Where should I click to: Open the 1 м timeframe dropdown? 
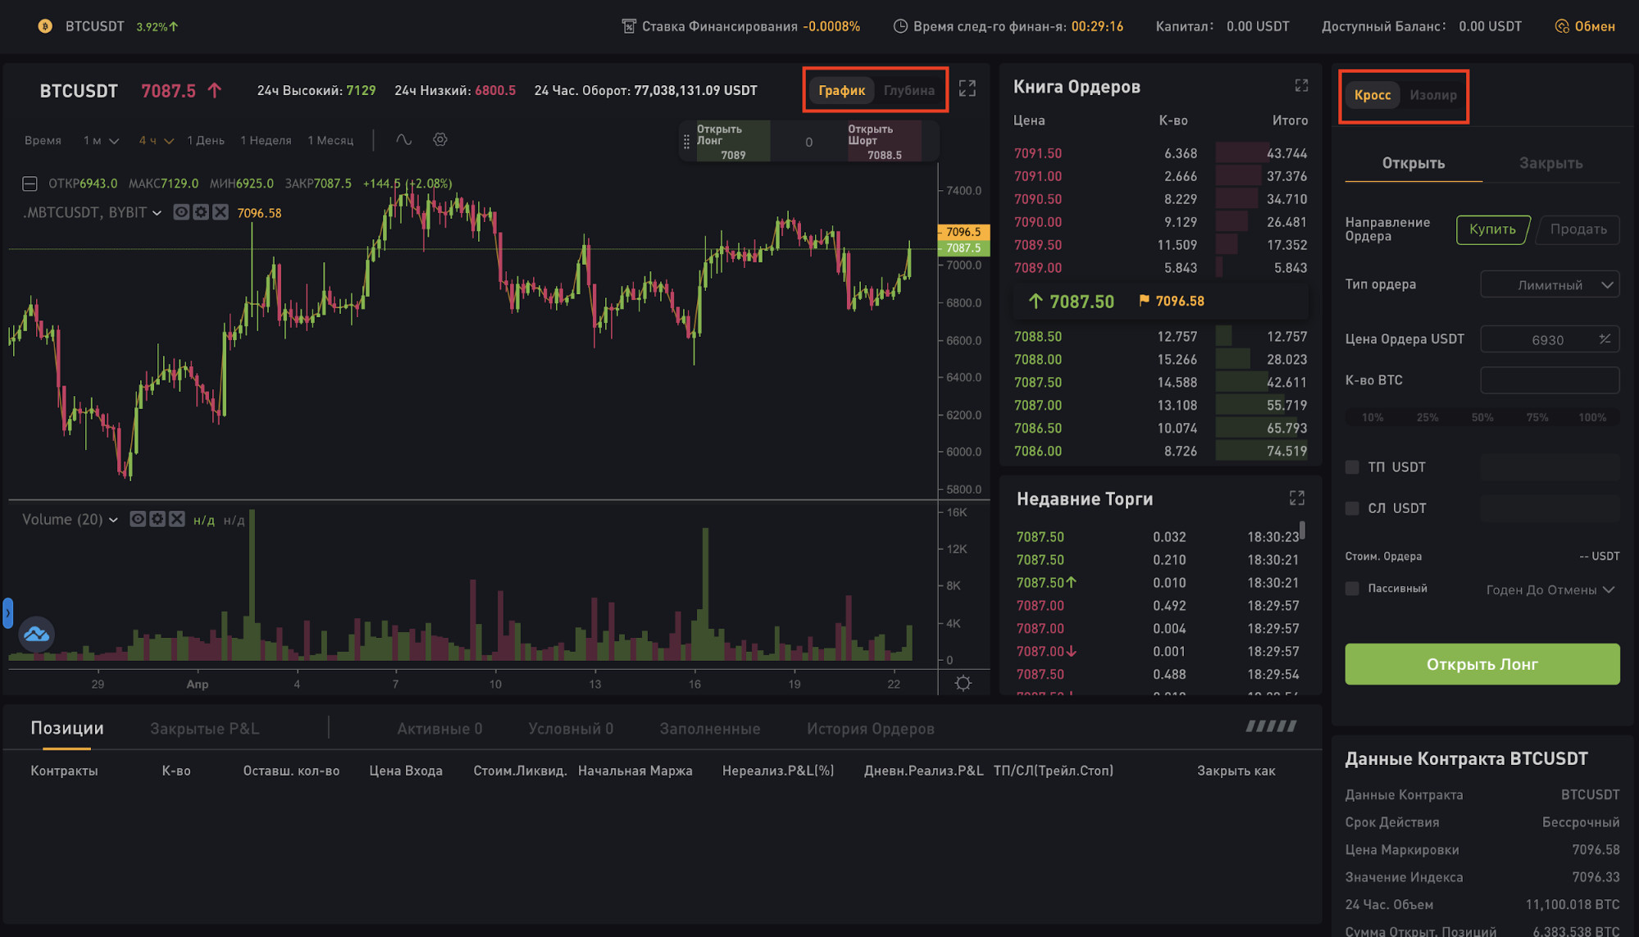101,140
